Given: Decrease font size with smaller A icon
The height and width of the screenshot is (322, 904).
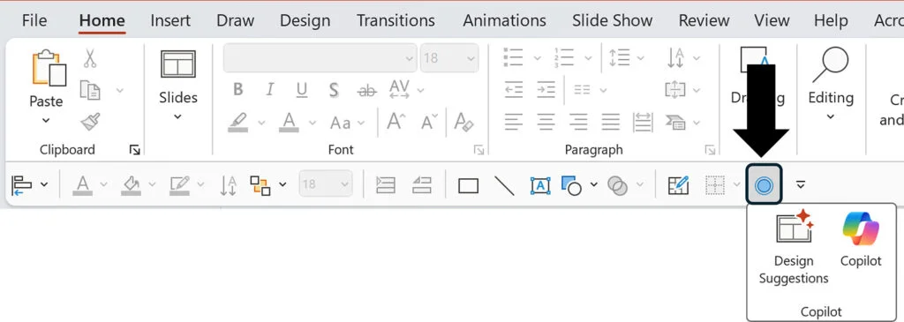Looking at the screenshot, I should click(x=429, y=122).
